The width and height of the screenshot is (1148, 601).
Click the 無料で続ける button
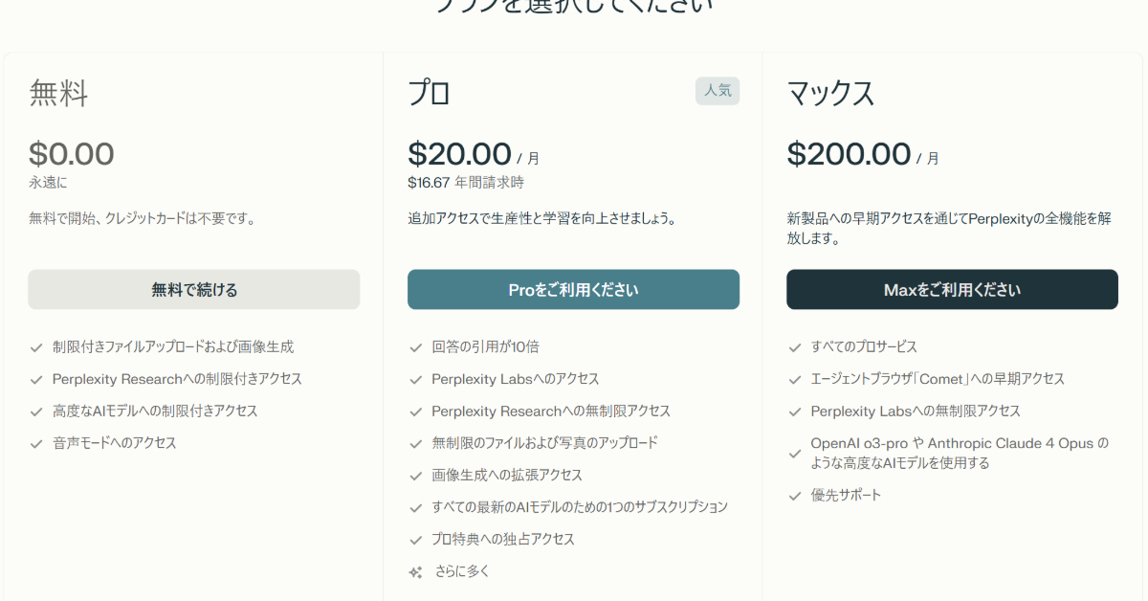(194, 289)
